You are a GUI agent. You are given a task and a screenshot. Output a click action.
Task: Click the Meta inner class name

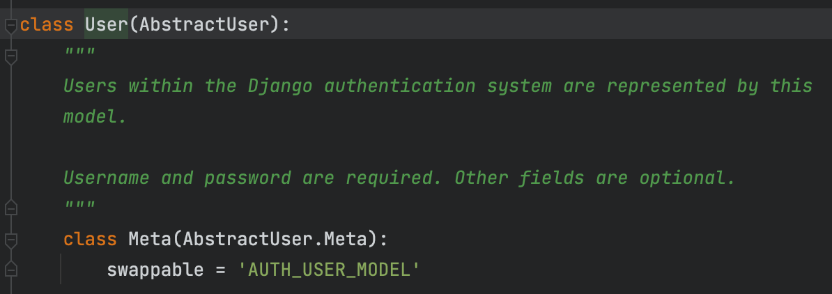click(150, 239)
